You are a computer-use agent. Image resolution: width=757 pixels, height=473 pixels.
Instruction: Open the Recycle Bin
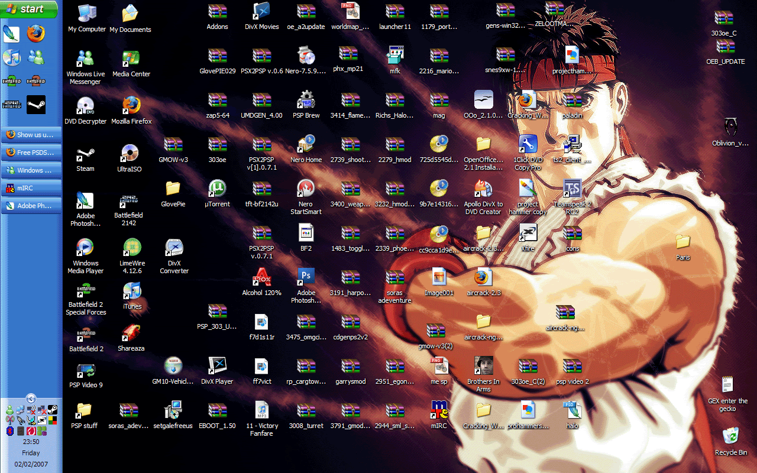pos(731,441)
